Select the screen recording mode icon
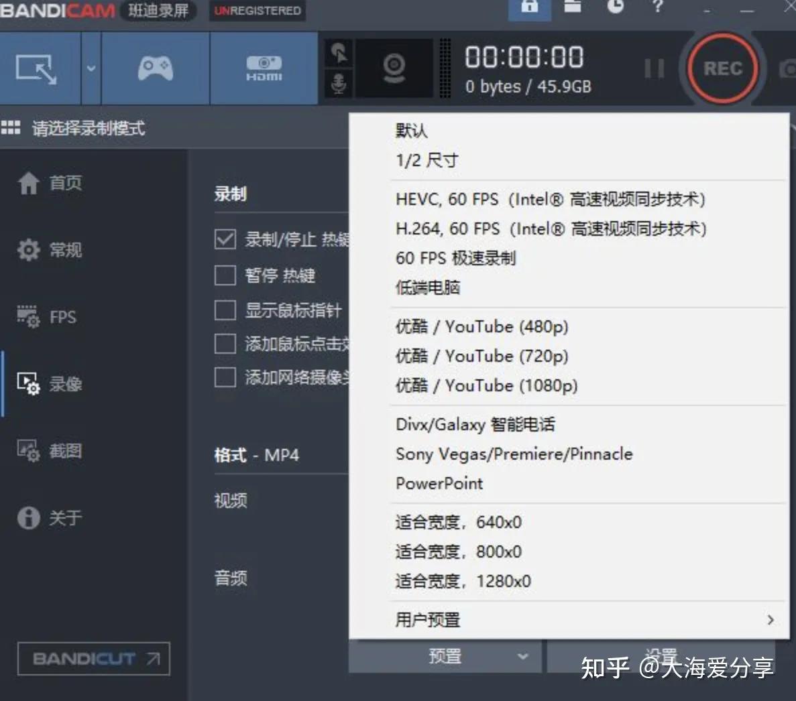 40,68
